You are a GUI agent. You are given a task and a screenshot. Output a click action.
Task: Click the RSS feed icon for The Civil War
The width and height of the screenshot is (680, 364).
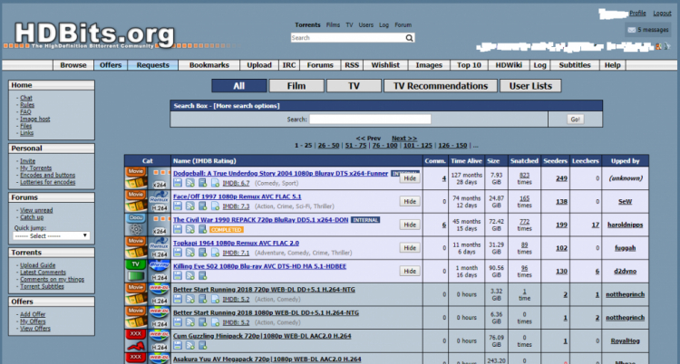point(190,229)
